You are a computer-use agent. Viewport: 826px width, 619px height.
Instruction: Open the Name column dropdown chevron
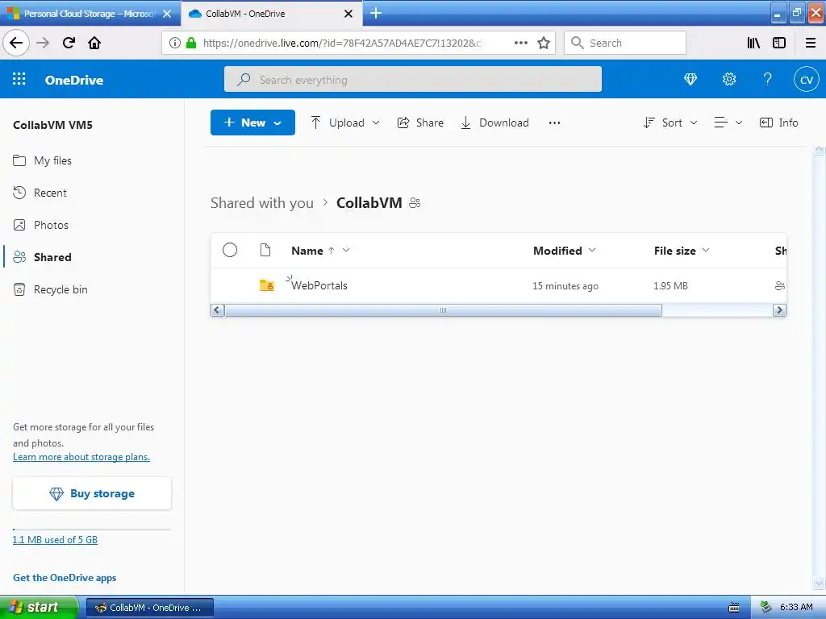point(346,250)
